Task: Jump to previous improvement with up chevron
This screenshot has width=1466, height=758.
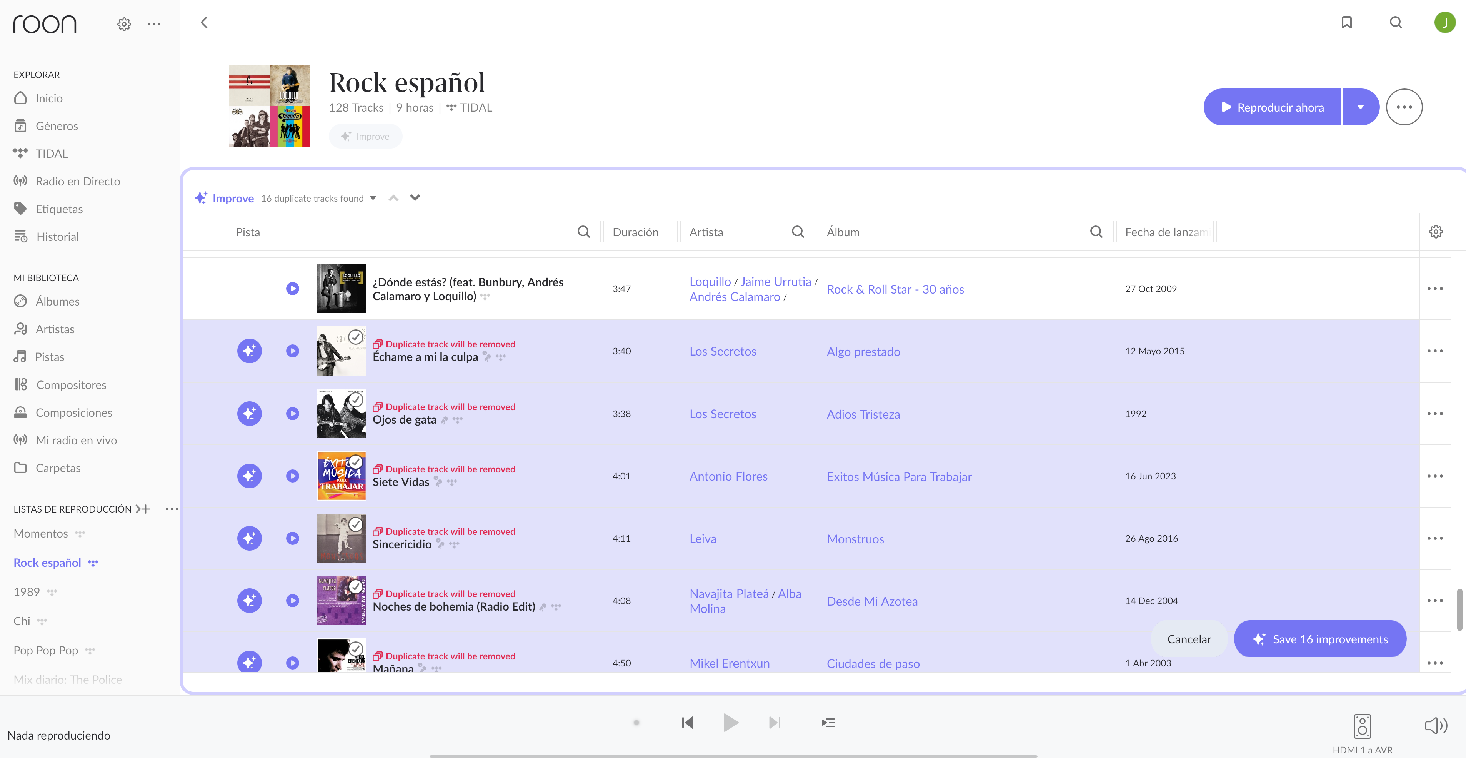Action: [393, 198]
